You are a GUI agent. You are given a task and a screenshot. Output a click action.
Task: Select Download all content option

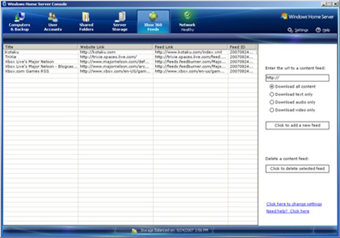click(293, 87)
